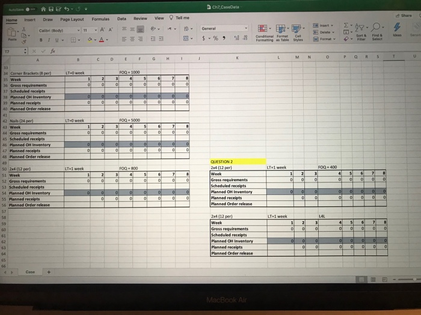Click the Comma Style icon

point(224,38)
